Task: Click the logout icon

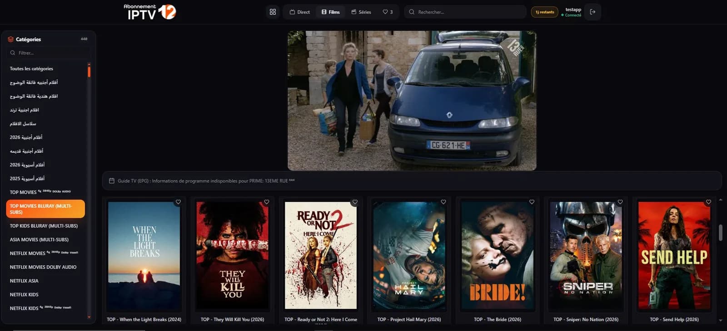Action: coord(593,12)
